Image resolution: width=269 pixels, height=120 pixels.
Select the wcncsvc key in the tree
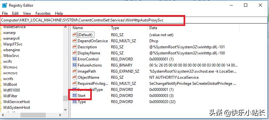click(10, 73)
